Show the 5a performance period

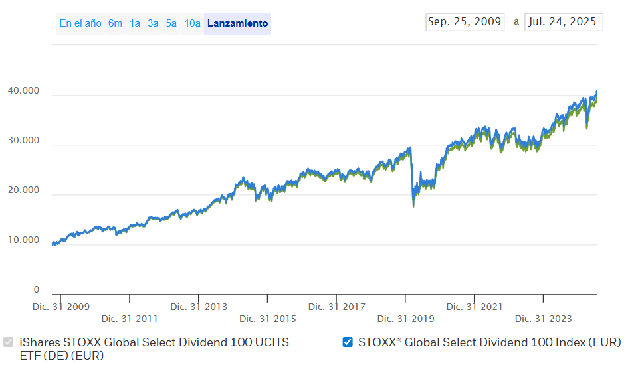click(x=171, y=23)
